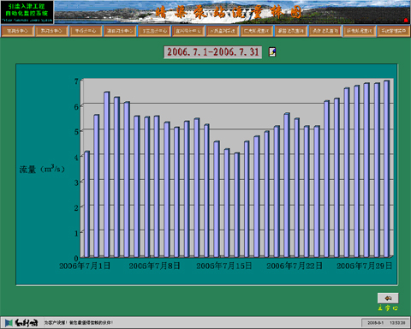Click the tallest bar at the chart's right end
The height and width of the screenshot is (329, 411).
tap(386, 169)
